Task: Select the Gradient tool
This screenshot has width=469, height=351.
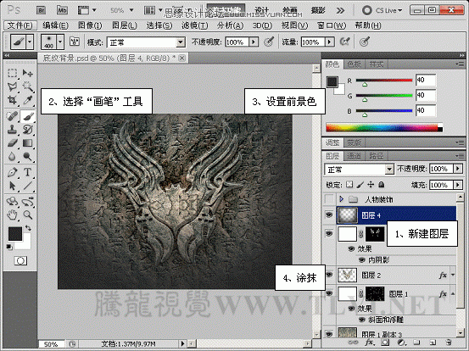Action: click(28, 143)
